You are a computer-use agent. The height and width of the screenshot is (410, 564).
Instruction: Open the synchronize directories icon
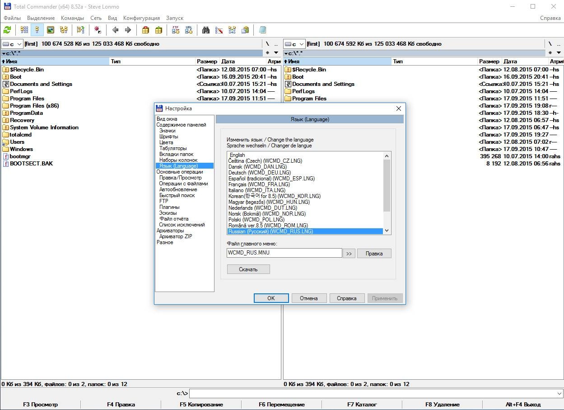coord(232,30)
